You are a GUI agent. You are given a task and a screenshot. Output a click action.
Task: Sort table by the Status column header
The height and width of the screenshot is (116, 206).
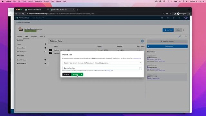tap(99, 46)
